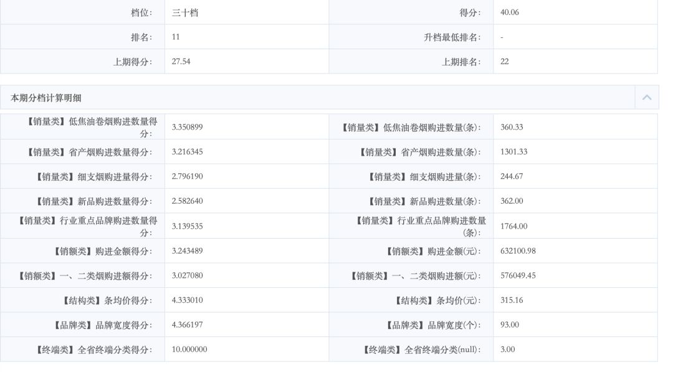The width and height of the screenshot is (673, 372).
Task: Click 一、二类烟购进额 value 576049.45
Action: (518, 275)
